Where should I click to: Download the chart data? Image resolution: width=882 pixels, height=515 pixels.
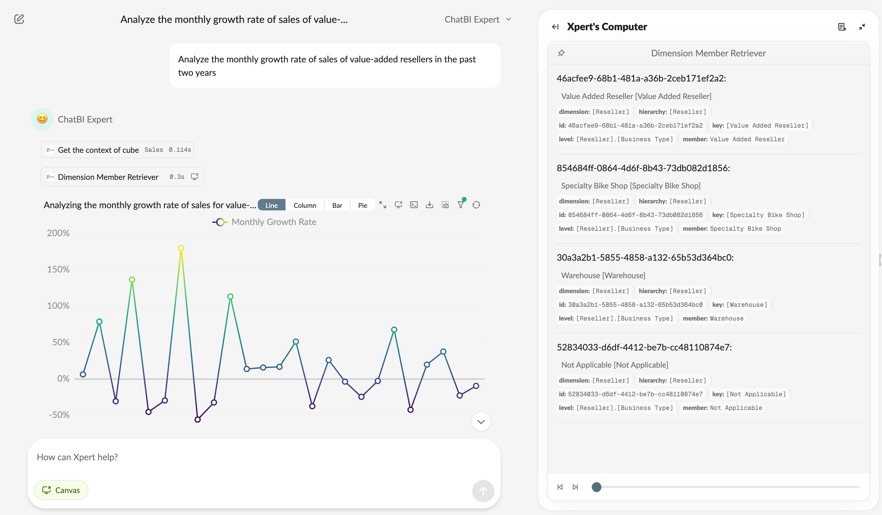(430, 205)
